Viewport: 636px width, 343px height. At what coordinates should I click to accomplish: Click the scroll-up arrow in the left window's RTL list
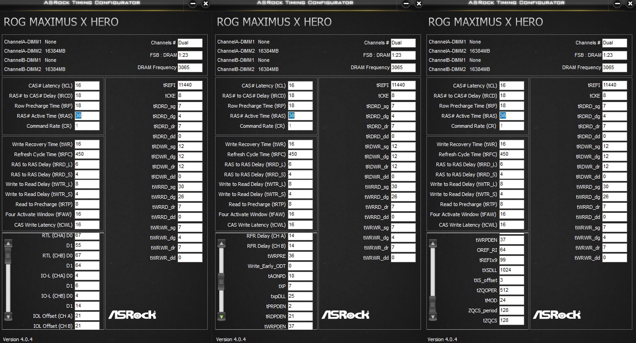point(8,243)
